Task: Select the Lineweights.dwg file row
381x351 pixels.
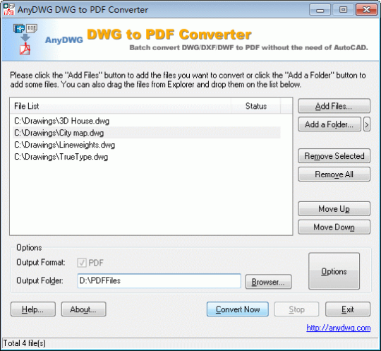Action: pos(147,145)
